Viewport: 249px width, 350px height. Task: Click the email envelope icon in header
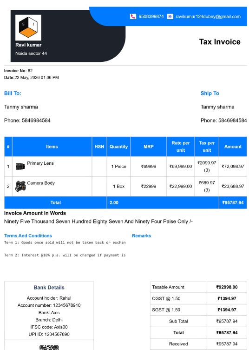click(170, 16)
